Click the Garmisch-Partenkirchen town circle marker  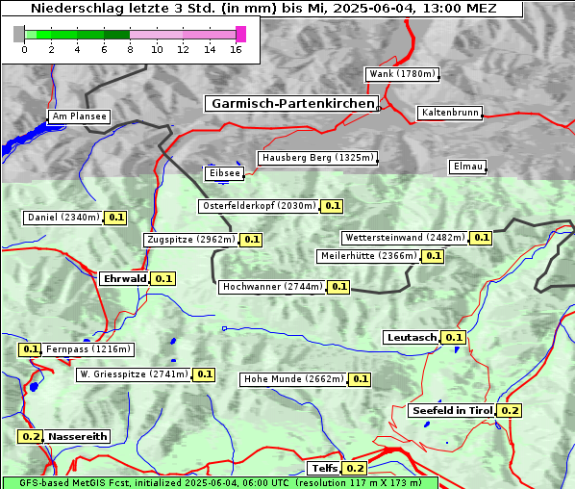[x=379, y=109]
